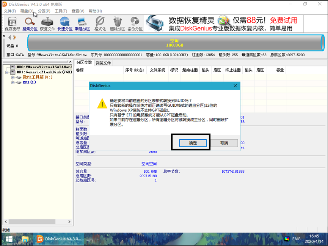Click the 序号(状态) column header
The height and width of the screenshot is (246, 328).
(x=135, y=70)
